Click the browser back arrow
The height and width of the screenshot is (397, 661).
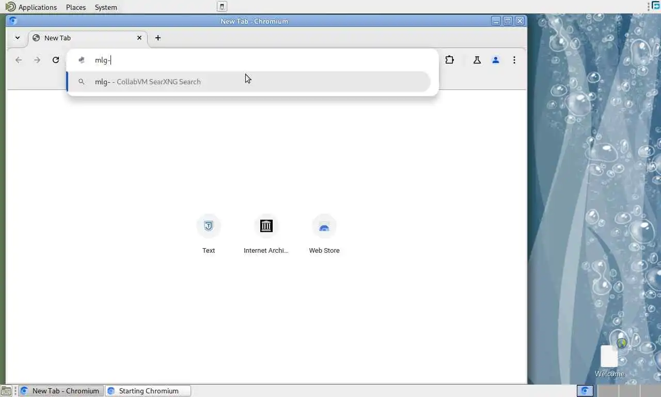(x=19, y=60)
